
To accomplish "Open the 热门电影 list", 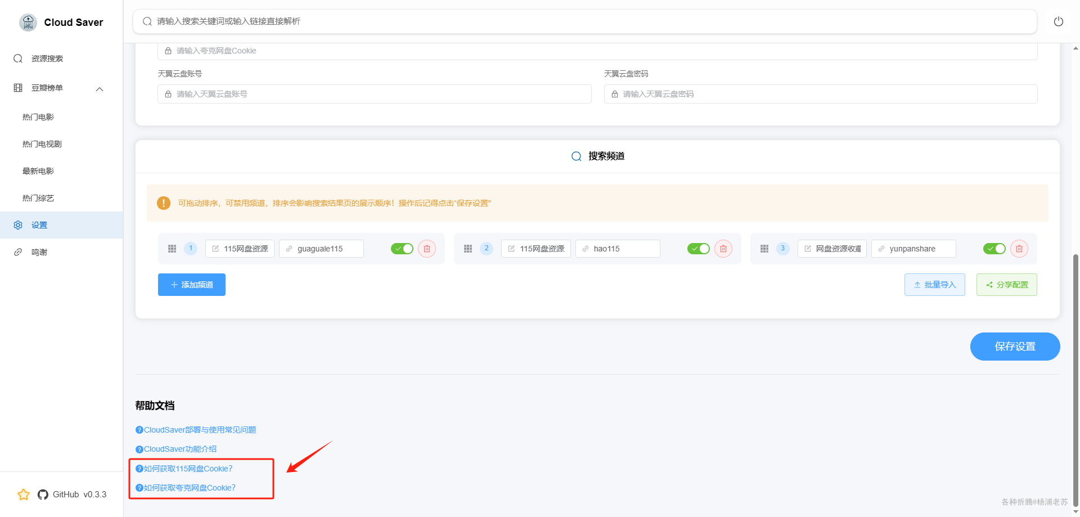I will pyautogui.click(x=61, y=117).
